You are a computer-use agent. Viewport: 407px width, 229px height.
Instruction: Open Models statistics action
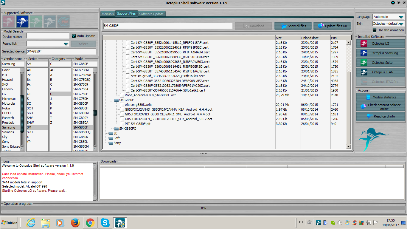coord(380,97)
